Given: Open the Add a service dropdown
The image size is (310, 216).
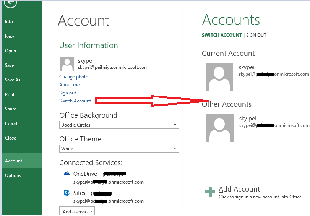Looking at the screenshot, I should click(x=77, y=211).
